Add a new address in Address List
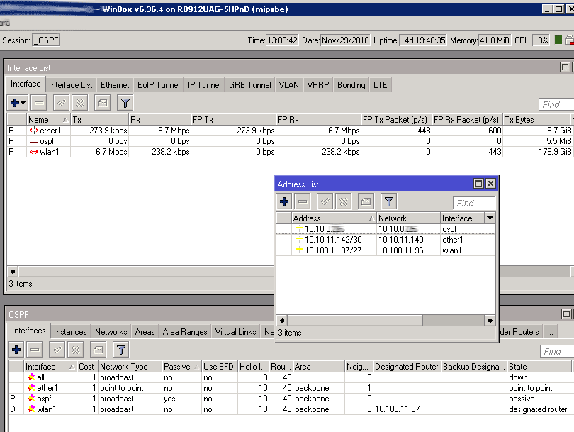Screen dimensions: 574x432 284,201
